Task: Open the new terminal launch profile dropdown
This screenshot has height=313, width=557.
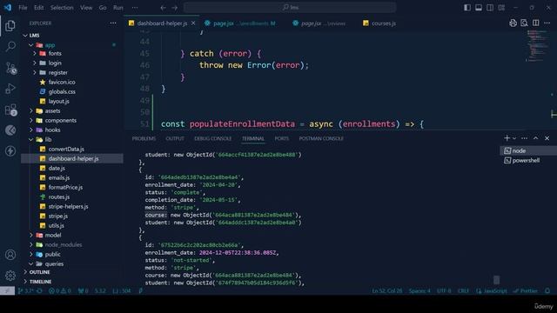Action: (x=514, y=138)
